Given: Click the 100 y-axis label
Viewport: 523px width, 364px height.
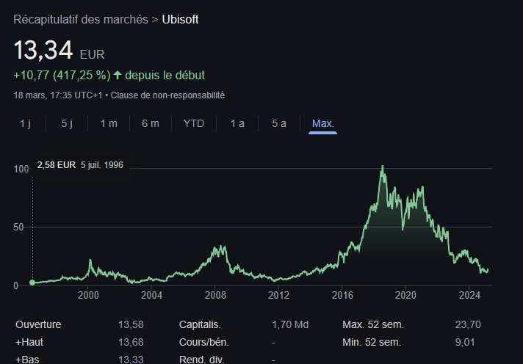Looking at the screenshot, I should click(21, 169).
